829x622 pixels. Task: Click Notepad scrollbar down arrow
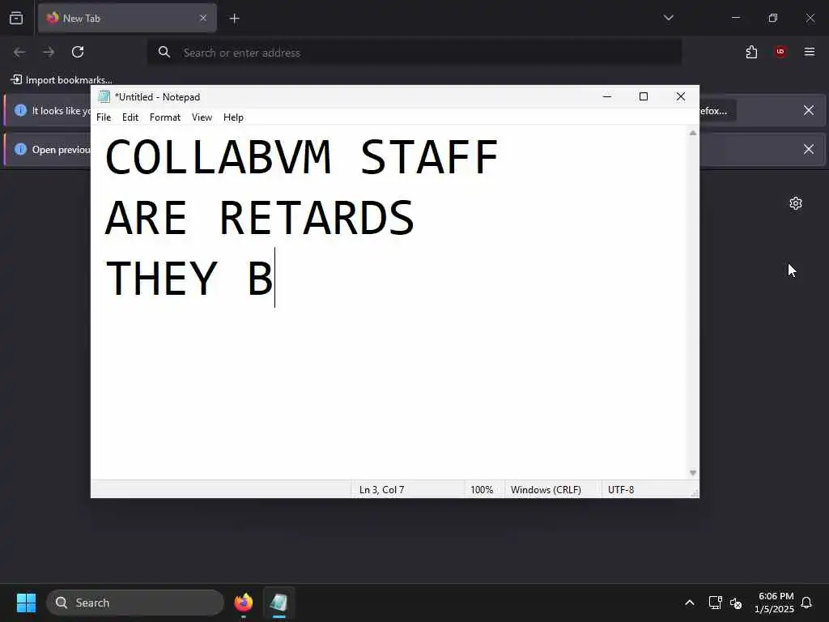pyautogui.click(x=693, y=473)
